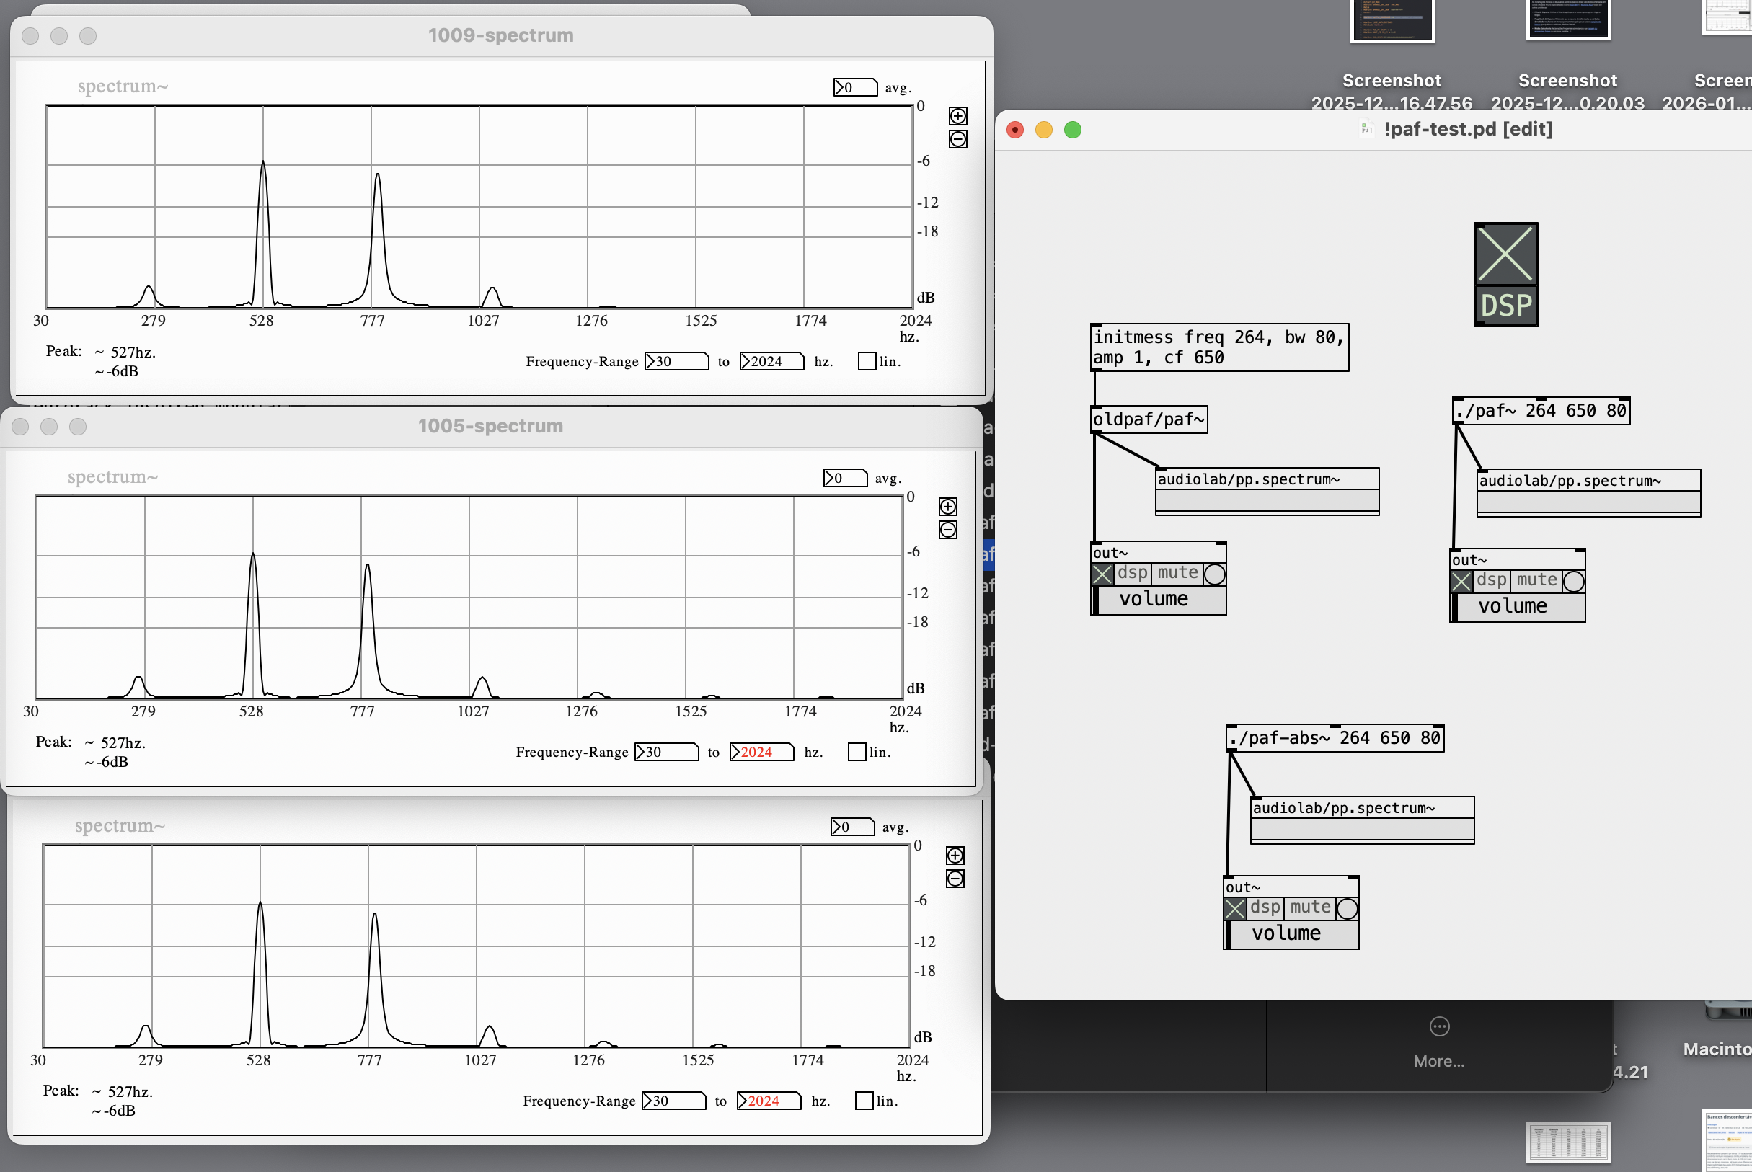Select the oldpaf/paf~ object
This screenshot has height=1172, width=1752.
tap(1148, 419)
